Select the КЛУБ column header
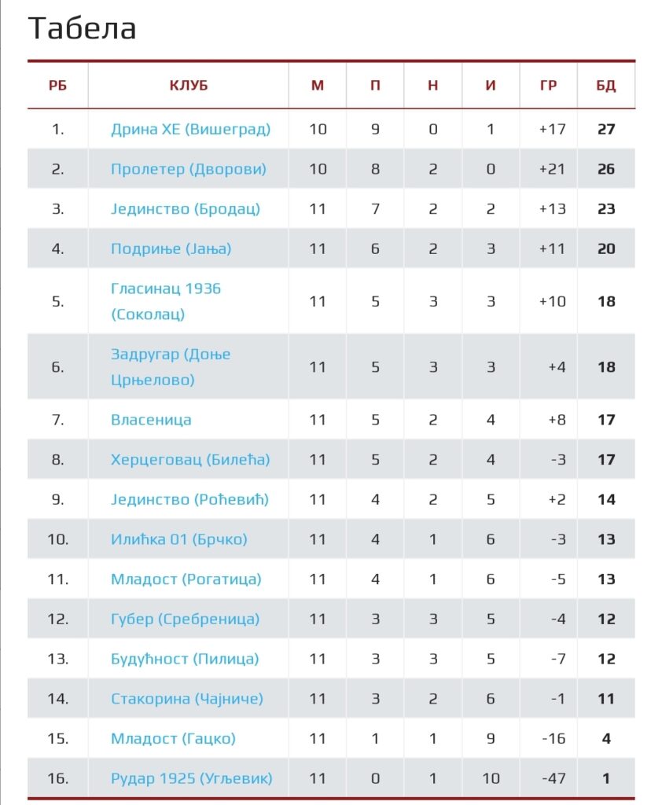Image resolution: width=662 pixels, height=805 pixels. click(x=189, y=85)
